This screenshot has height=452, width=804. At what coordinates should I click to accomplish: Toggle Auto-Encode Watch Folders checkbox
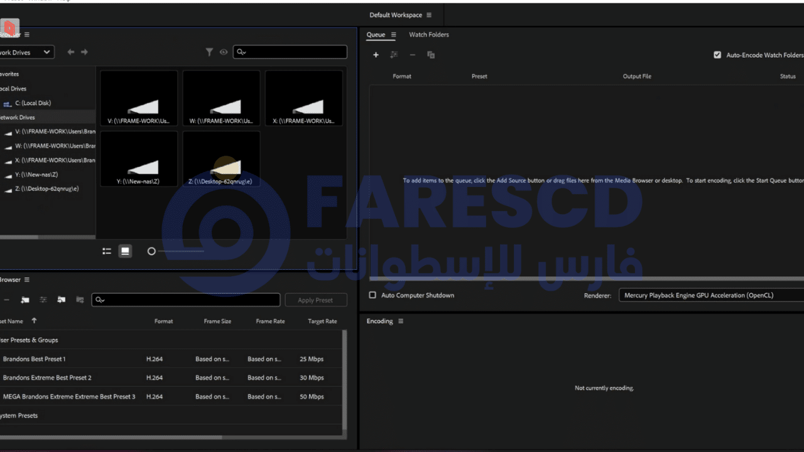point(717,55)
